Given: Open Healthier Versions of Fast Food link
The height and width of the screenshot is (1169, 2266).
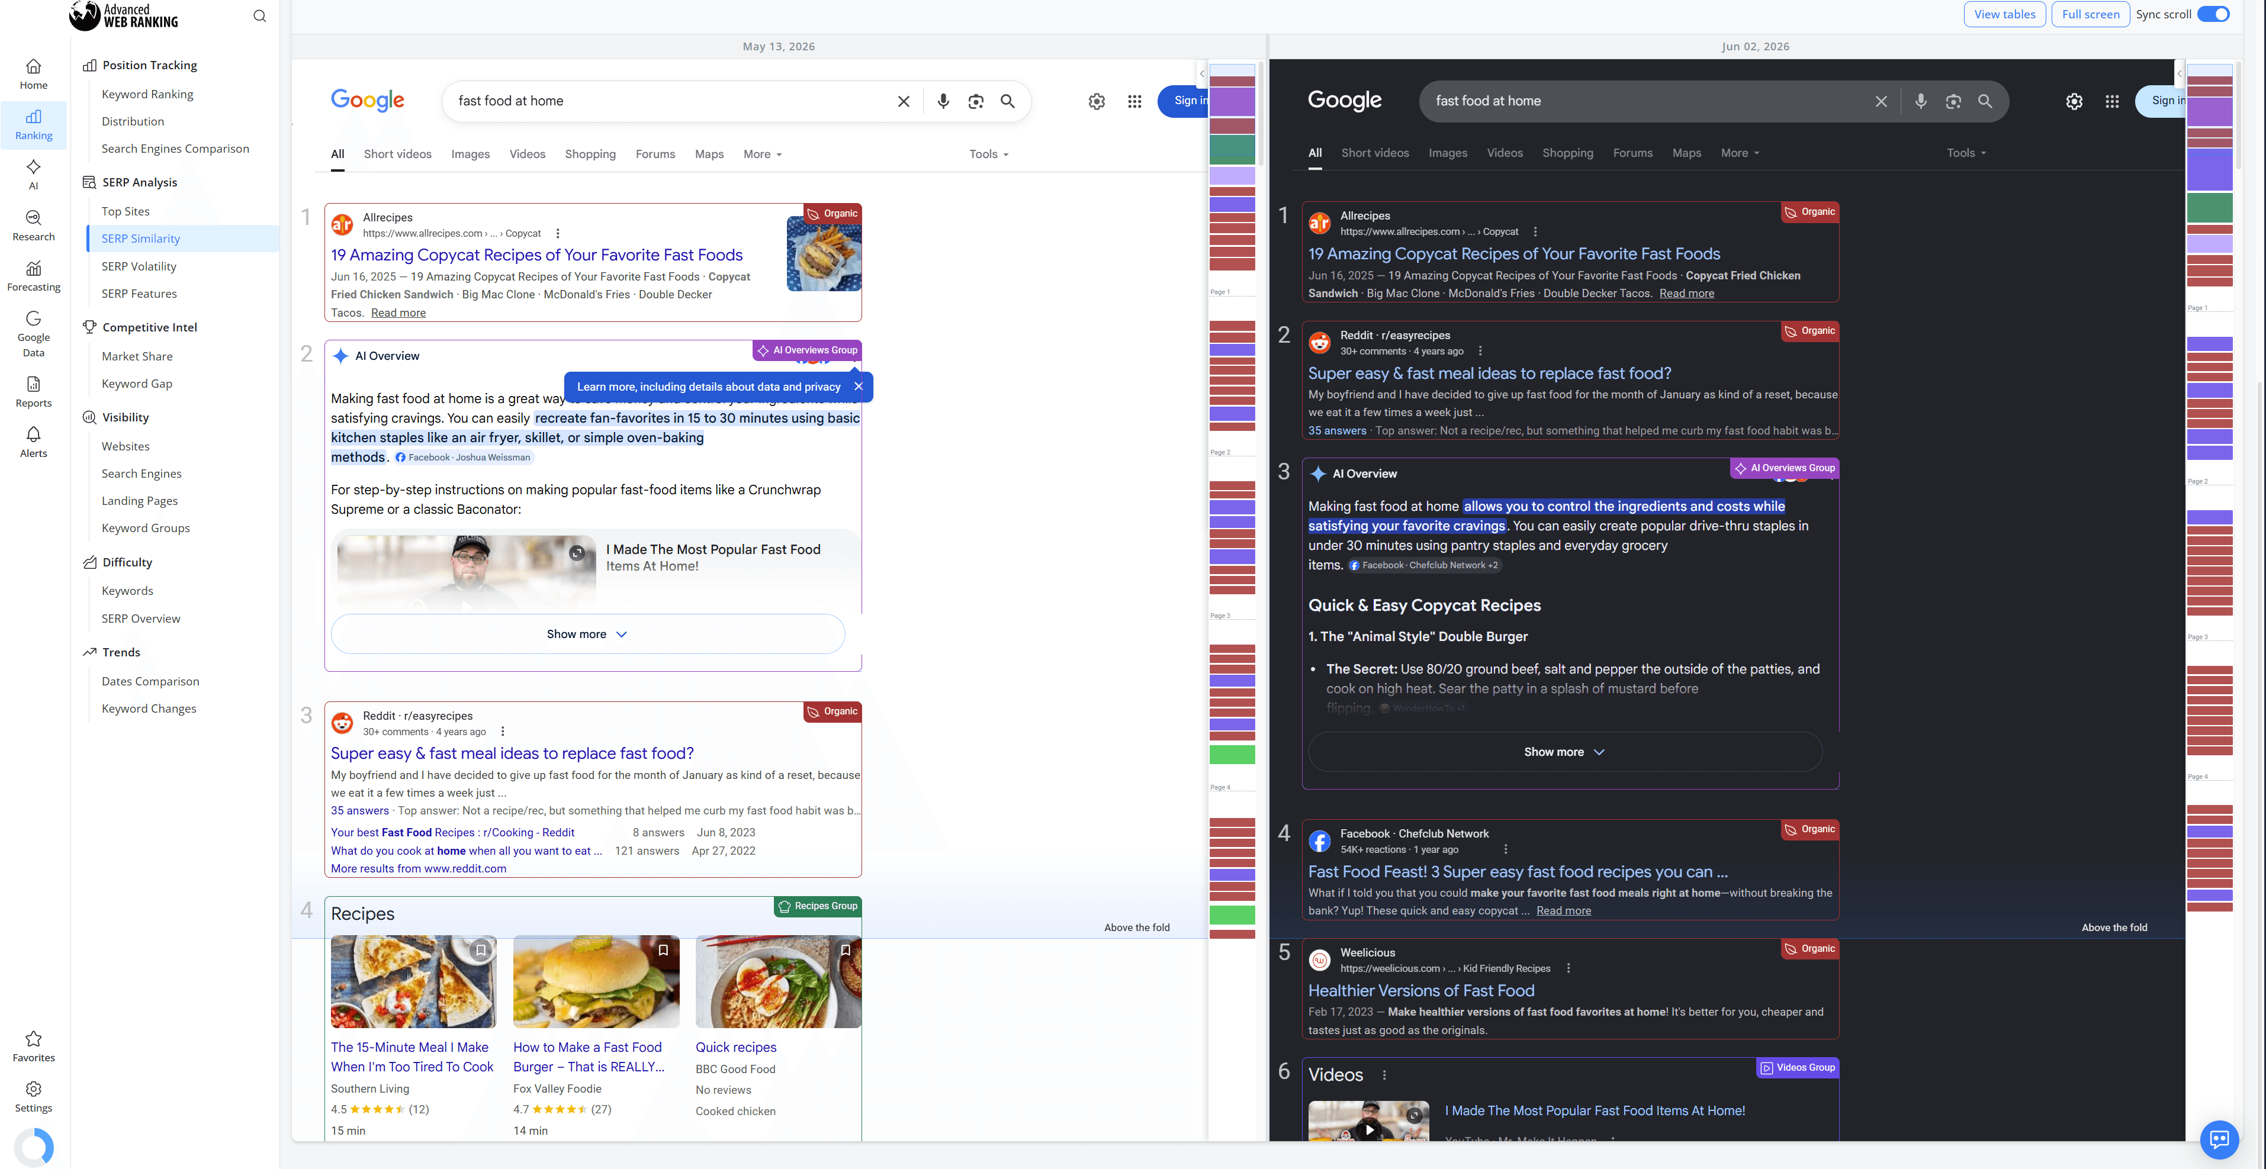Looking at the screenshot, I should (x=1420, y=991).
